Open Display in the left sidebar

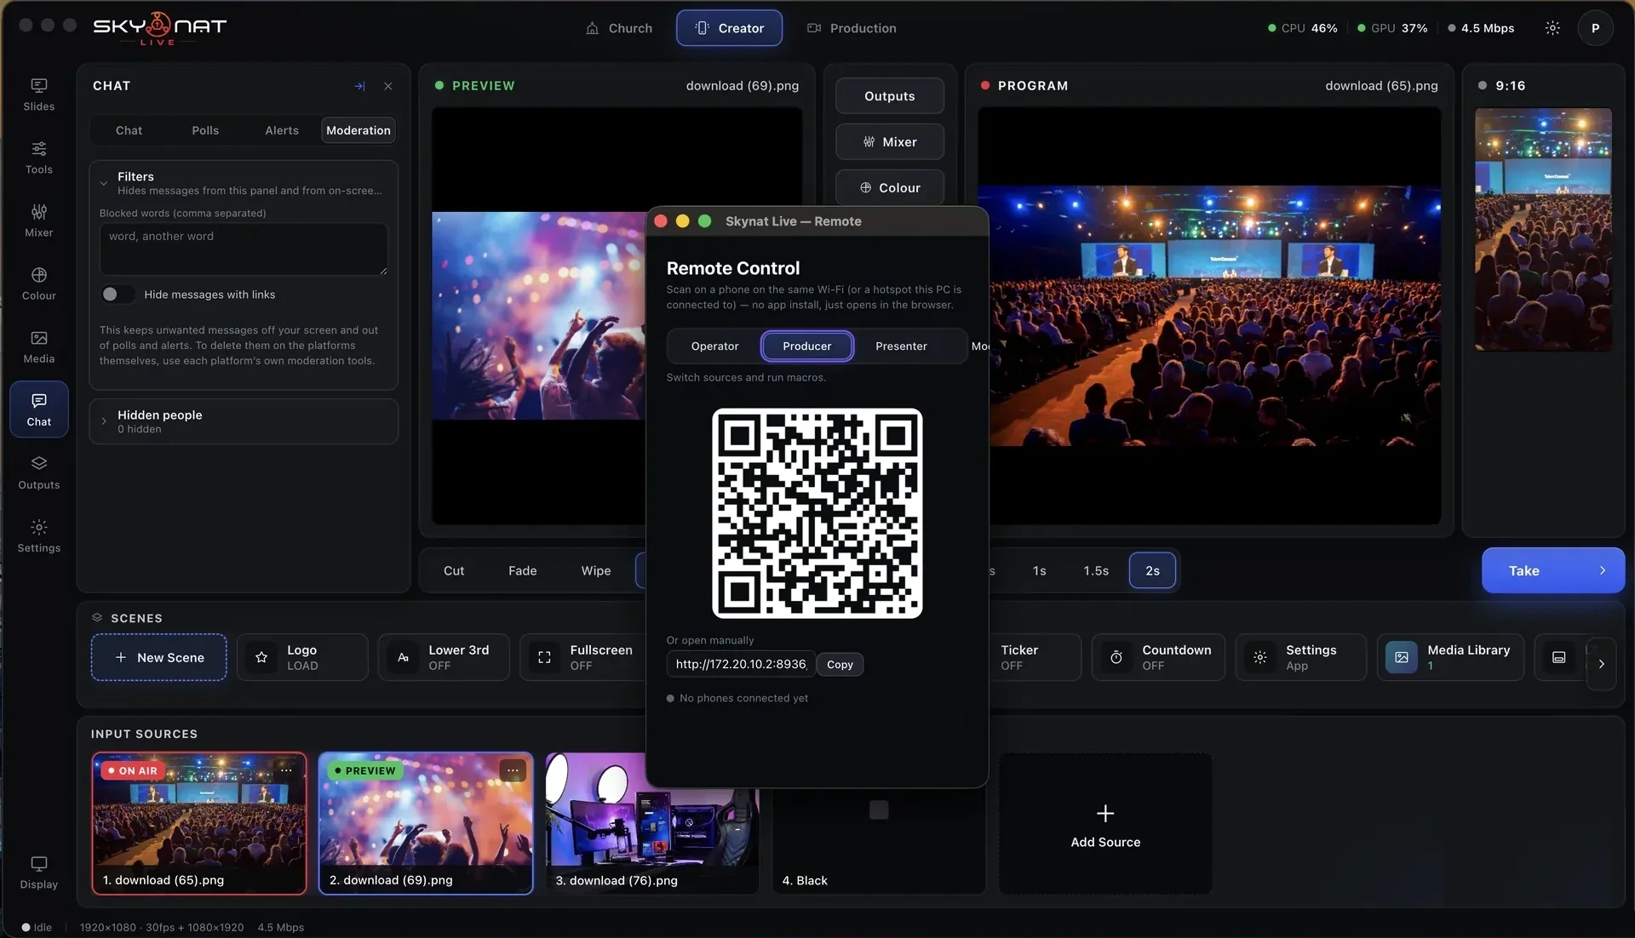39,872
